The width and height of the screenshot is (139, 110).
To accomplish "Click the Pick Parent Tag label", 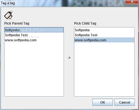I will [x=17, y=23].
